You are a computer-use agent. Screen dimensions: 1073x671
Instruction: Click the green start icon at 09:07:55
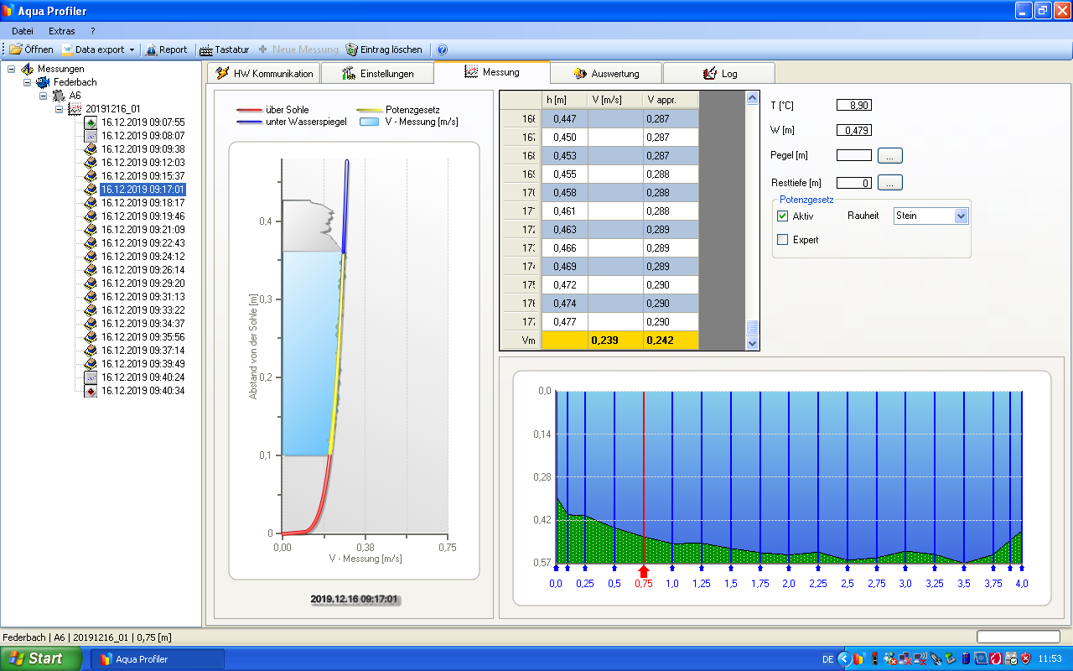(x=91, y=122)
